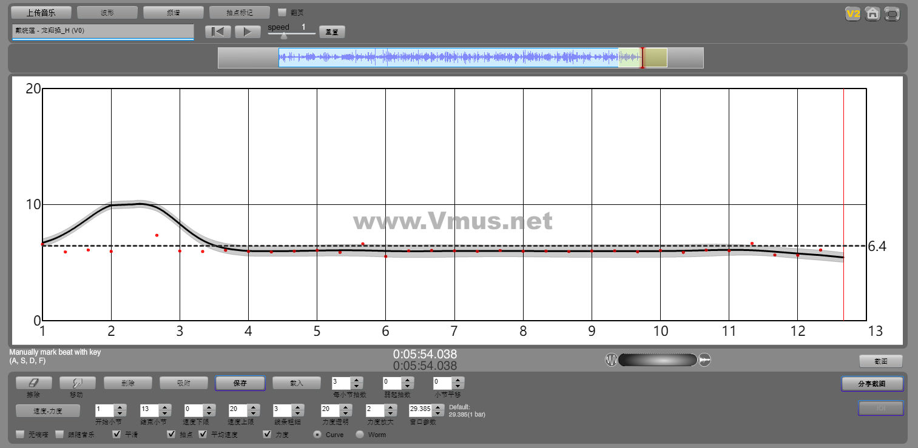Uncheck the 平滑 smoothing checkbox
The width and height of the screenshot is (918, 448).
[x=117, y=434]
